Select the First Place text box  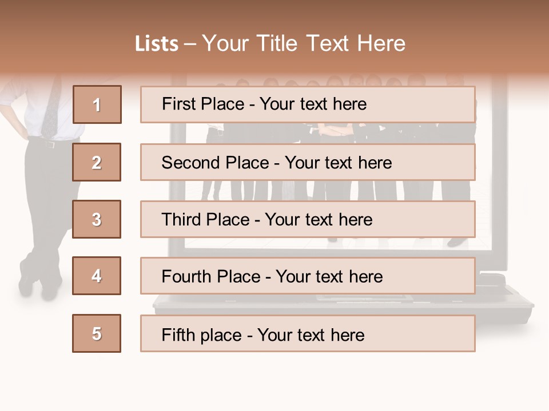click(x=308, y=104)
